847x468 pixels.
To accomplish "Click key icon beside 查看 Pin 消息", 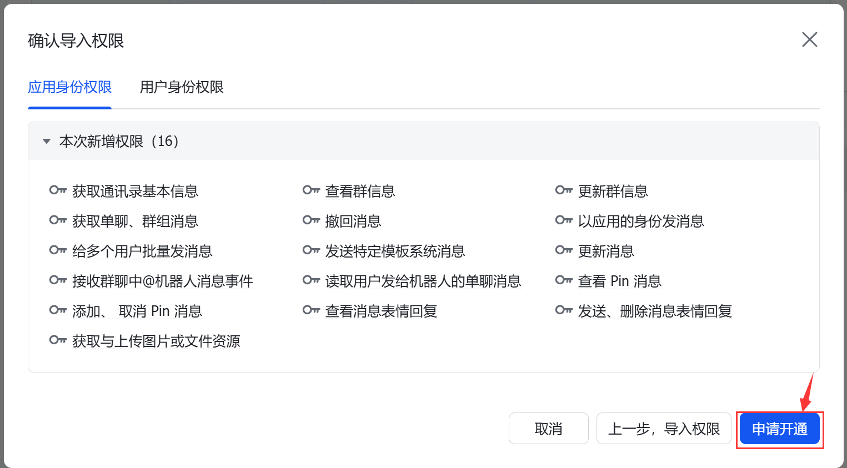I will pos(564,280).
